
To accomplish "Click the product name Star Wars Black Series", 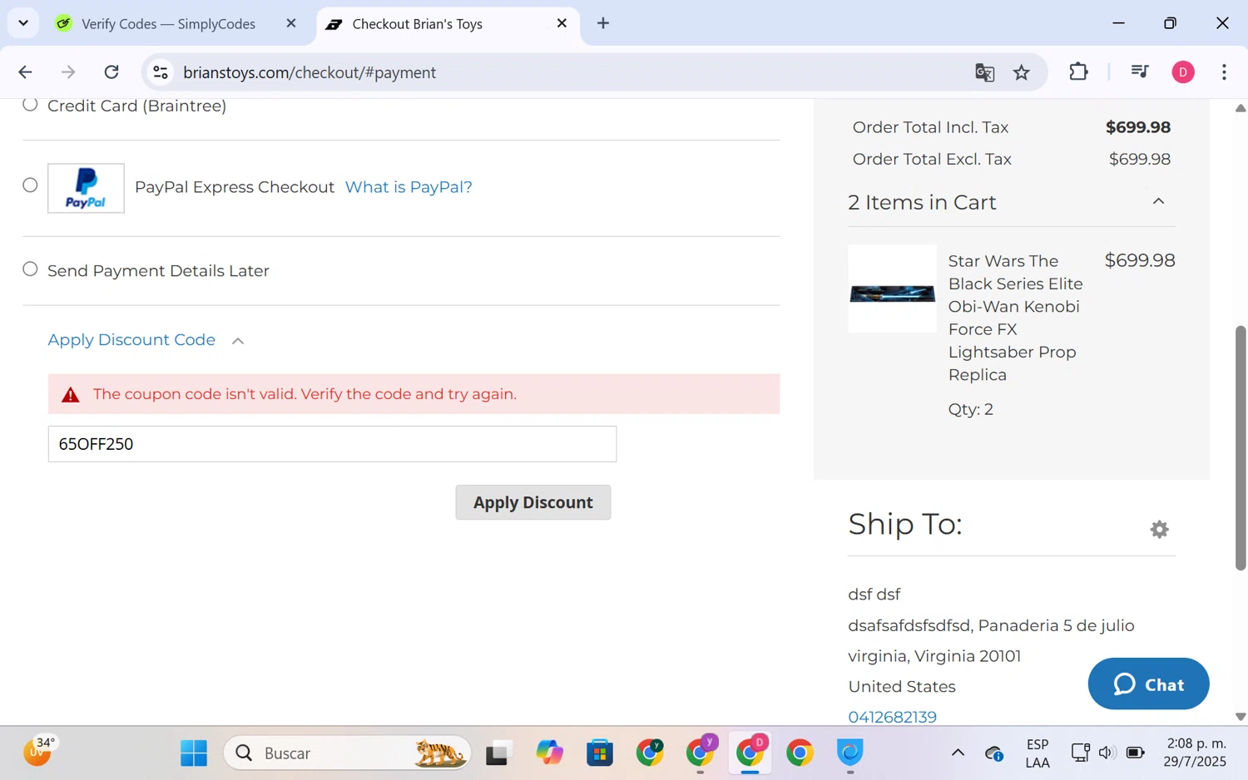I will pyautogui.click(x=1015, y=318).
